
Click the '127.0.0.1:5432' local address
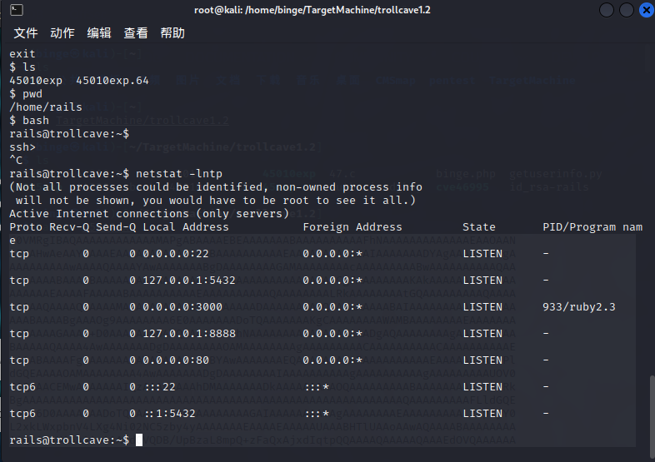(x=189, y=281)
